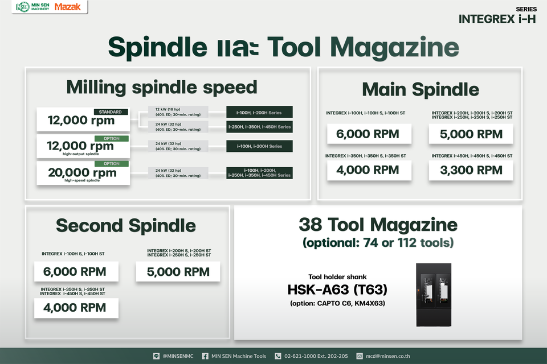Select the 20,000 rpm high-speed spindle option
The height and width of the screenshot is (364, 547).
[83, 173]
